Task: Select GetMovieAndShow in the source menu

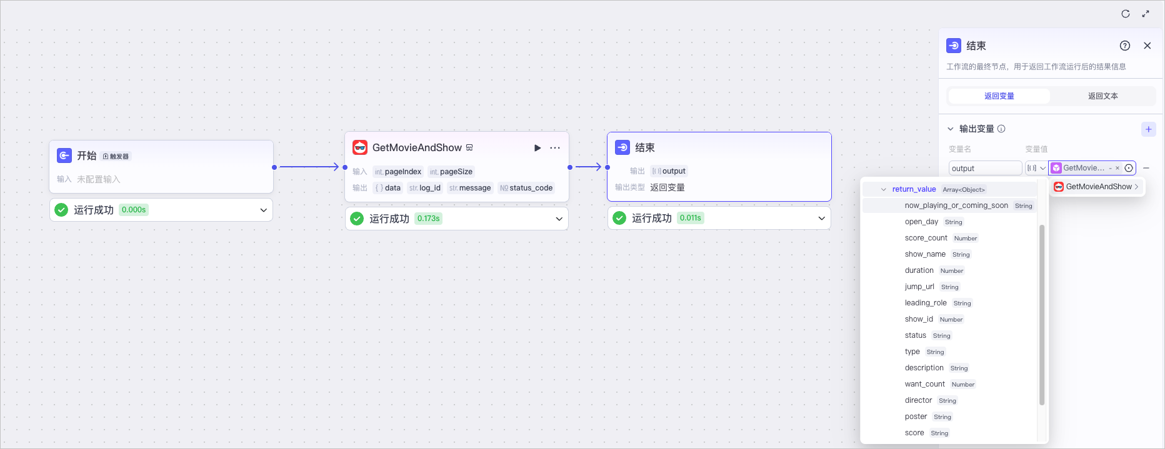Action: (1097, 187)
